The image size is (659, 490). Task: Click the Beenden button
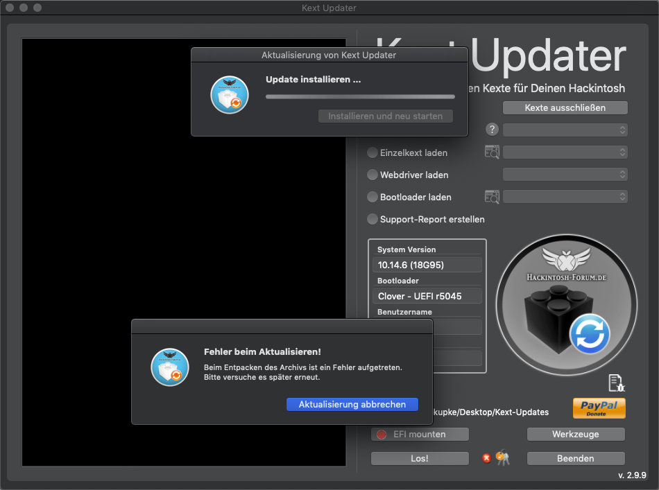[x=576, y=458]
